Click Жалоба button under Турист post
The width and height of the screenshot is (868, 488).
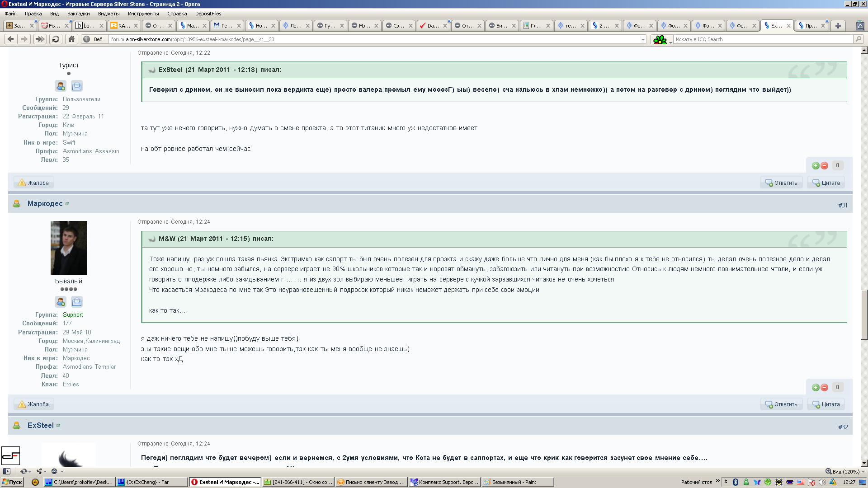(33, 183)
